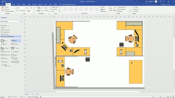Choose the "L" Room shape
This screenshot has height=98, width=175.
tap(5, 48)
